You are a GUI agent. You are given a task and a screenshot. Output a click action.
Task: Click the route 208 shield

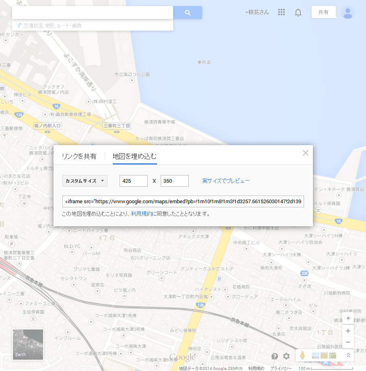point(304,273)
